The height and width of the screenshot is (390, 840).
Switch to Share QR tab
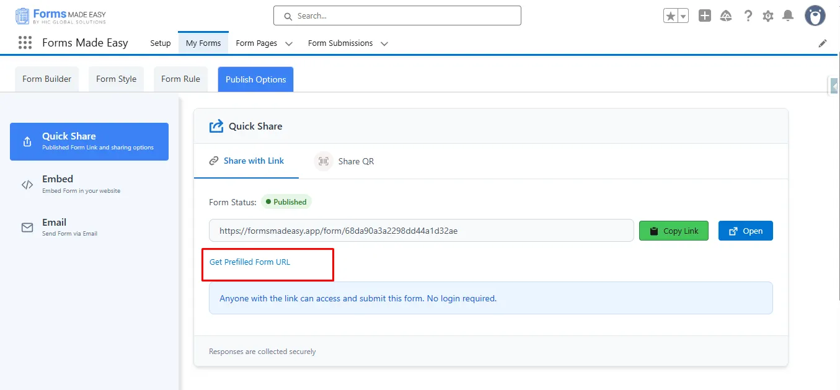pos(344,161)
